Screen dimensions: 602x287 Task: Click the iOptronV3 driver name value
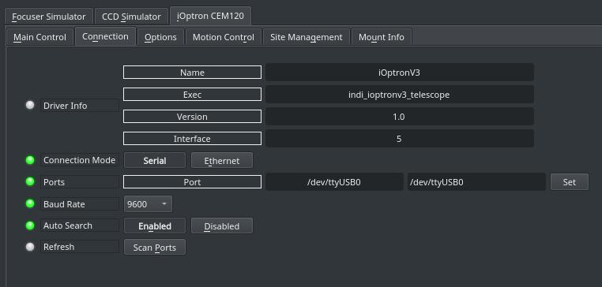(399, 73)
